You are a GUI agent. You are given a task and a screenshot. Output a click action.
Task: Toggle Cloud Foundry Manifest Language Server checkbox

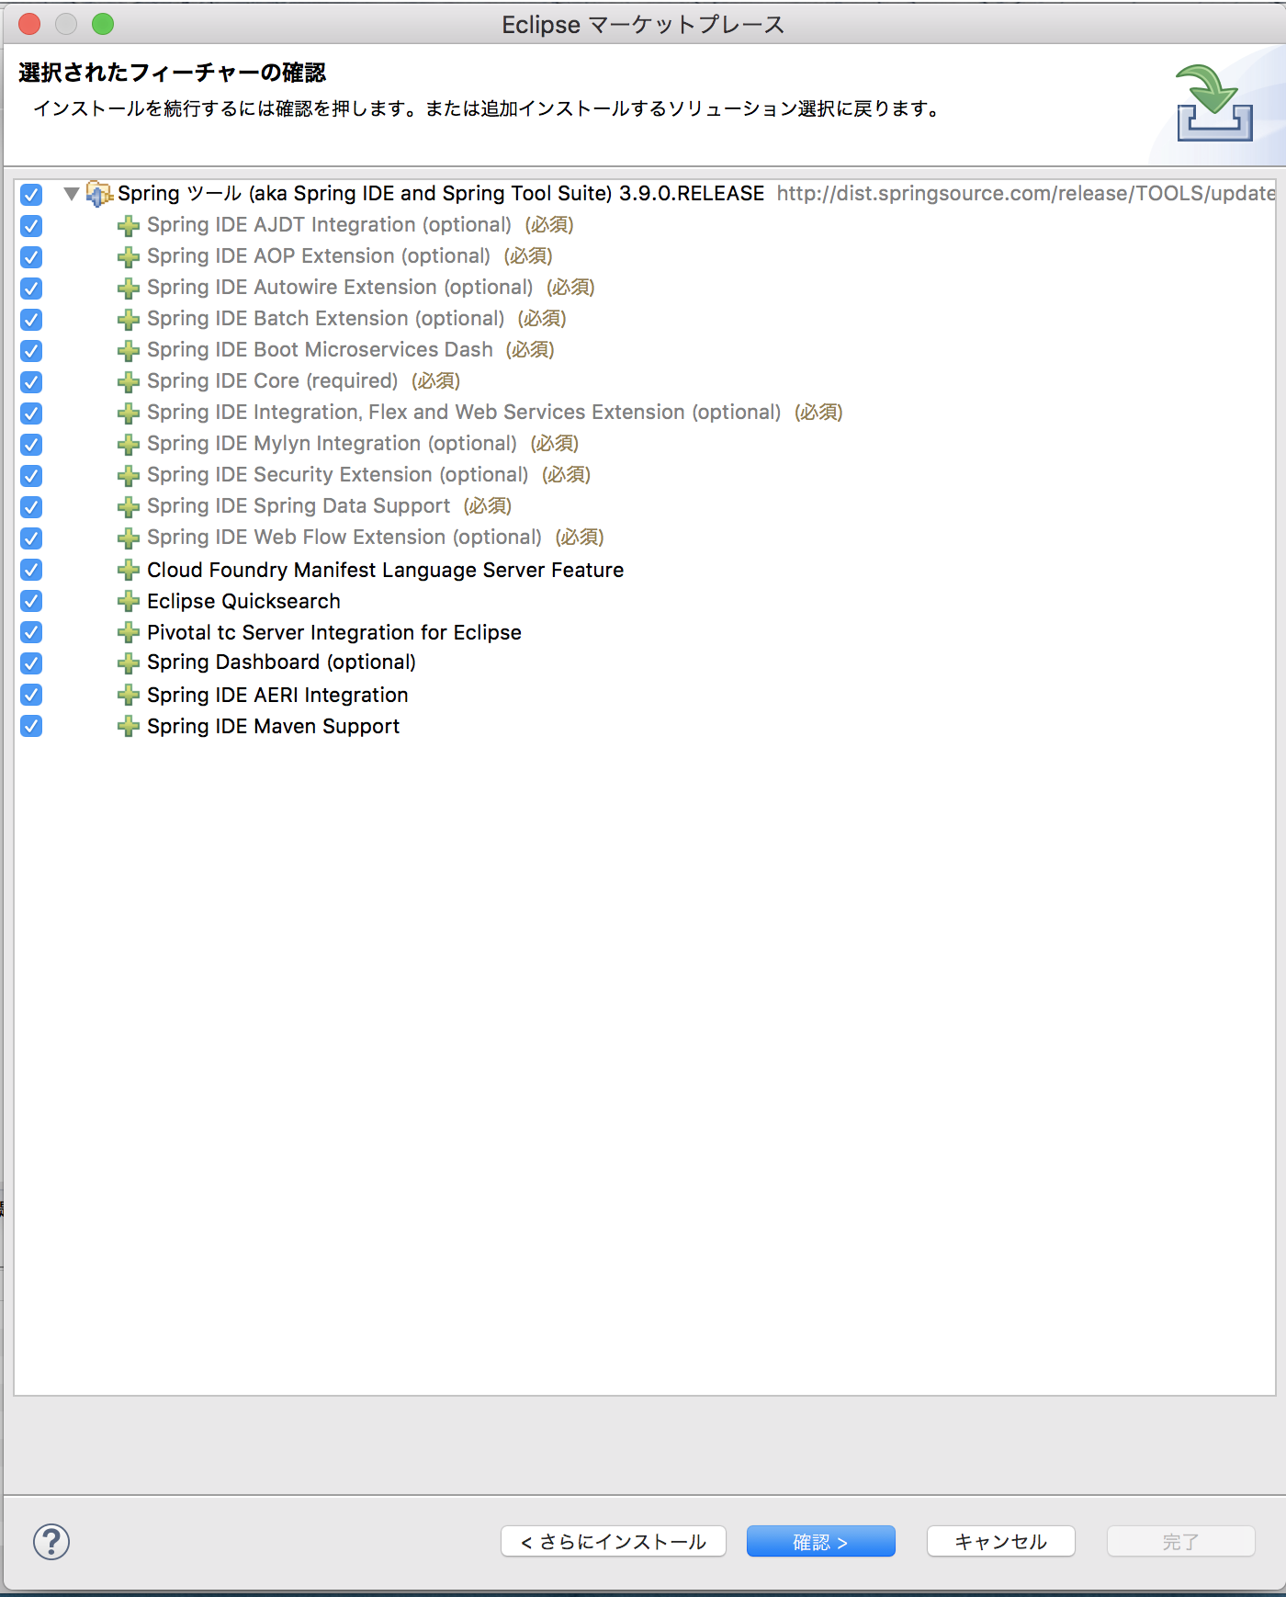[x=31, y=570]
